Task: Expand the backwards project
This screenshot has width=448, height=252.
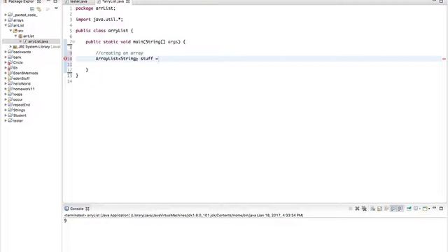Action: point(6,52)
